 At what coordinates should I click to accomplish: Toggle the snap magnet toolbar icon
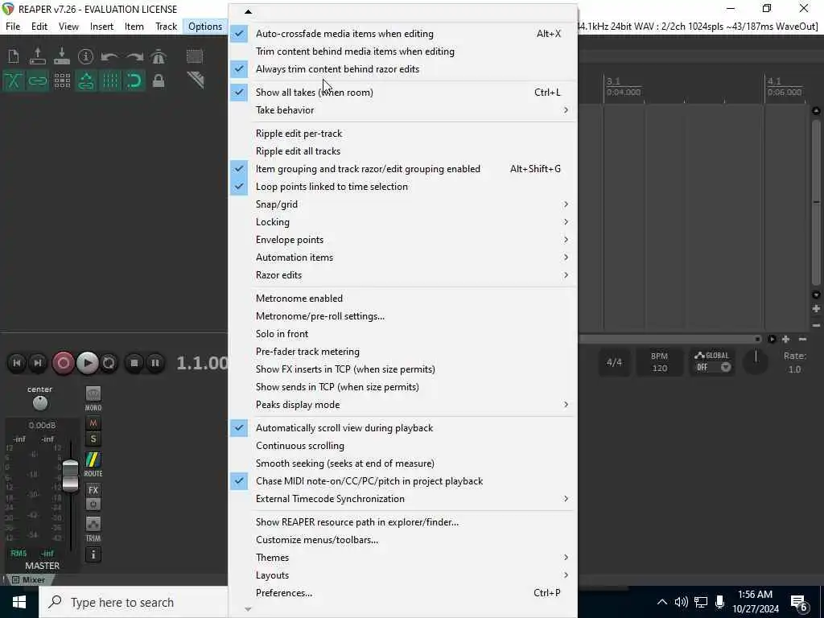click(134, 81)
